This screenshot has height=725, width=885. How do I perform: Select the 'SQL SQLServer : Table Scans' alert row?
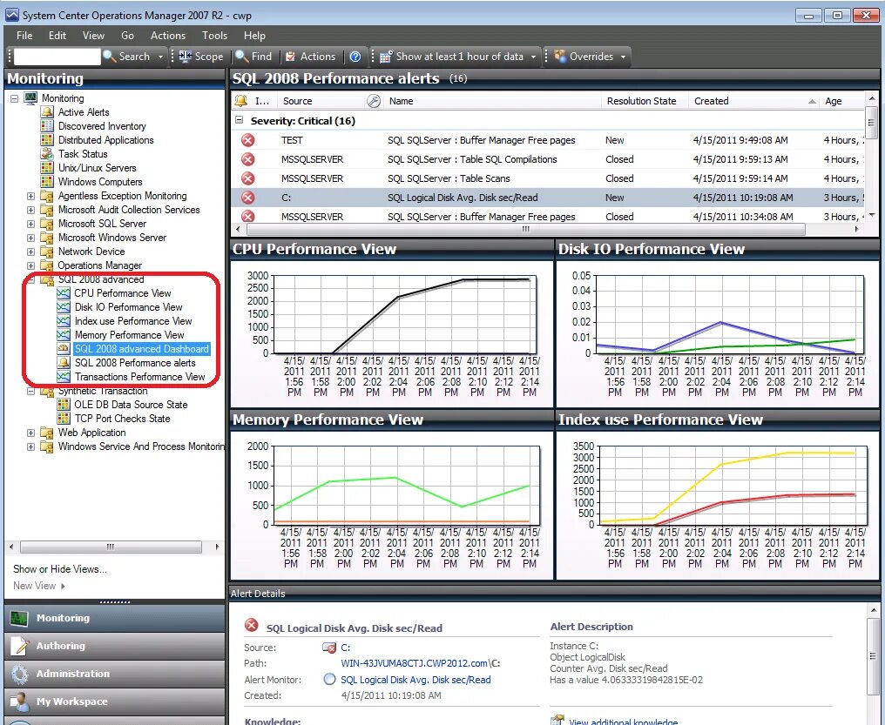(x=548, y=178)
